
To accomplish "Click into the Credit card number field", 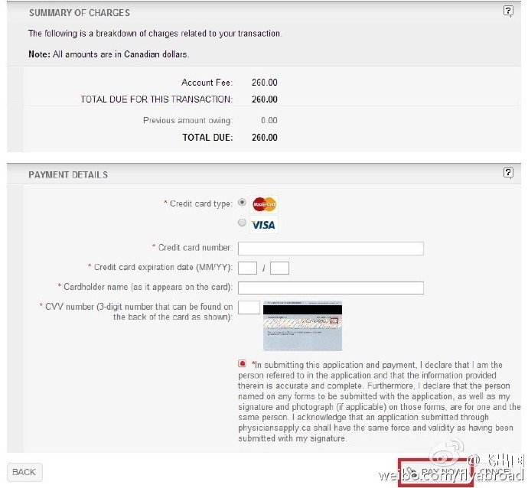I will coord(331,249).
